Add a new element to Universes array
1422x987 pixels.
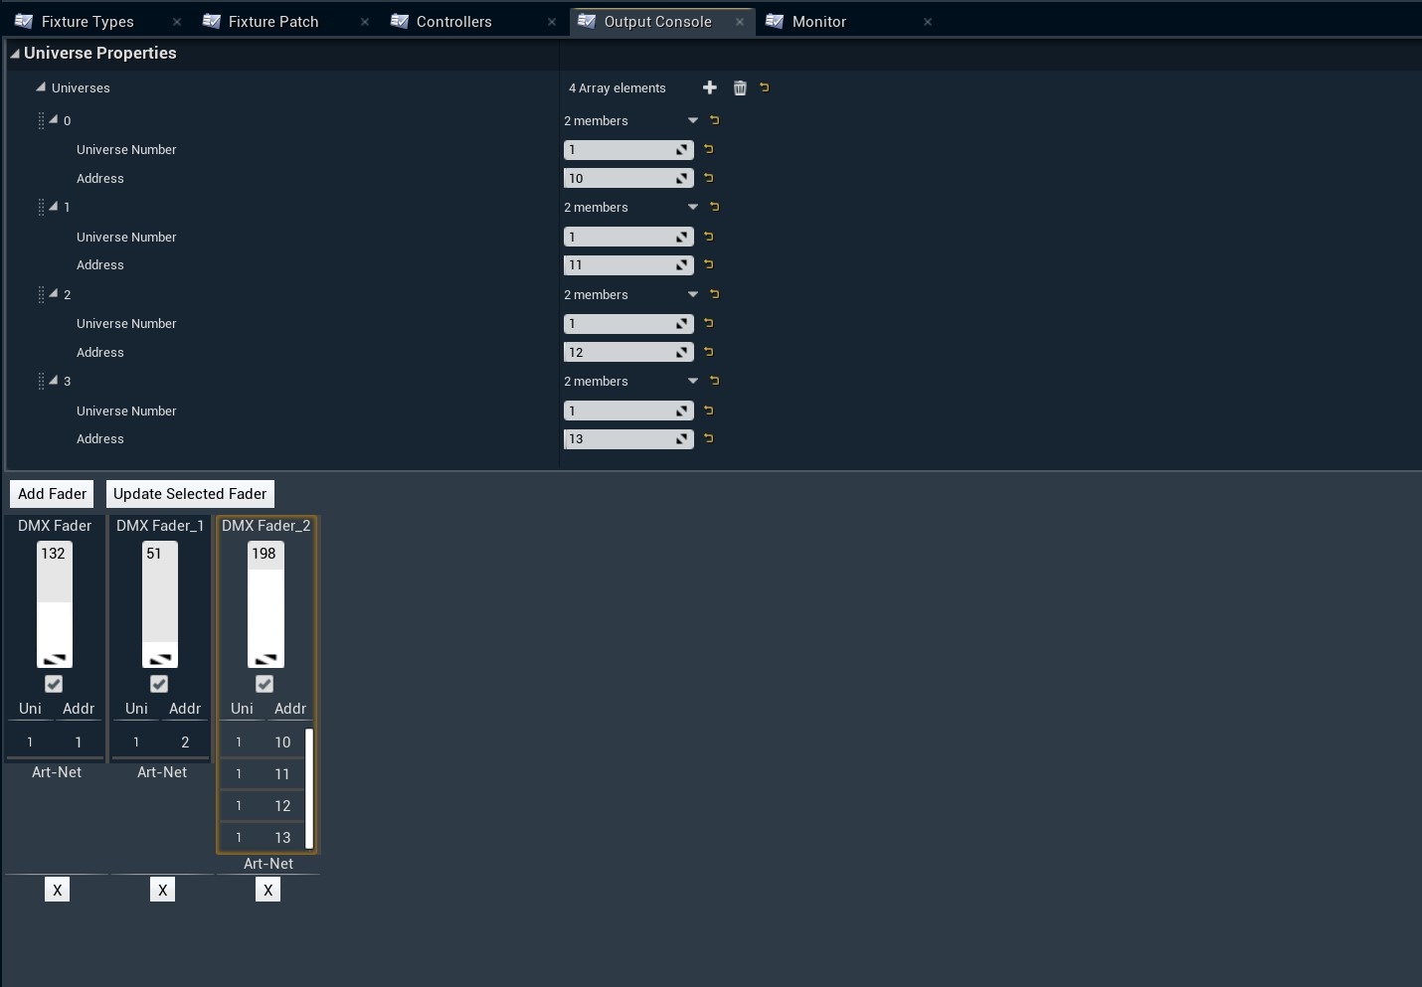pos(709,87)
